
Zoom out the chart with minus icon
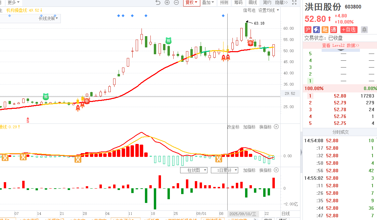[x=176, y=3]
